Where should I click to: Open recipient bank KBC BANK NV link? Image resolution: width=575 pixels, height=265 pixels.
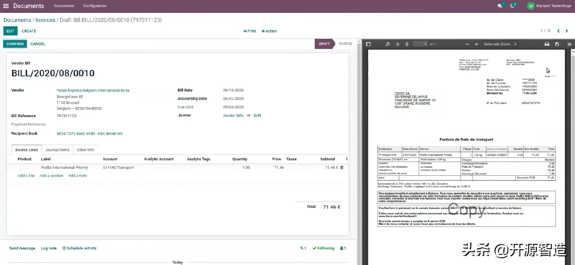click(x=90, y=134)
